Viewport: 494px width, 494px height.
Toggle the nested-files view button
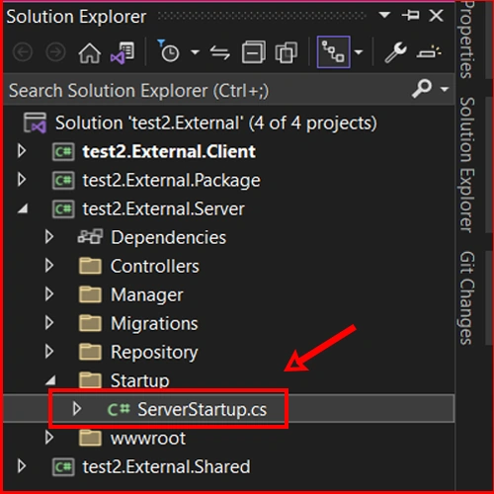[333, 52]
